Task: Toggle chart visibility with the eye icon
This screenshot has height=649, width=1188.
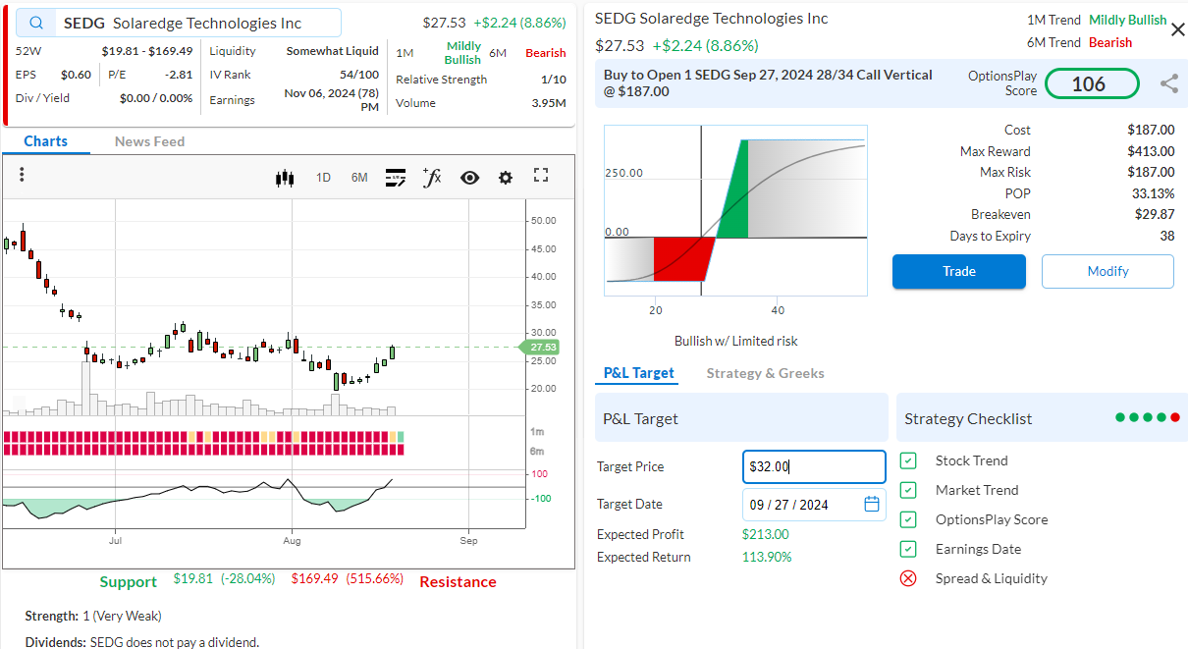Action: [469, 178]
